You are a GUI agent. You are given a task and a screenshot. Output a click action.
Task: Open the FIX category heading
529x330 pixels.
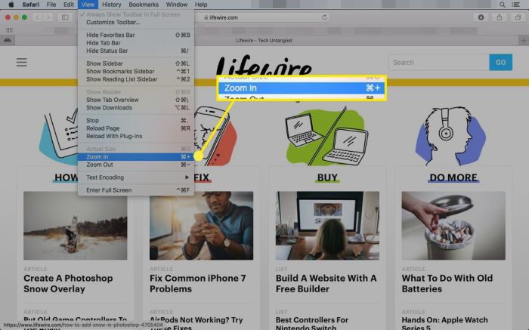click(x=202, y=177)
